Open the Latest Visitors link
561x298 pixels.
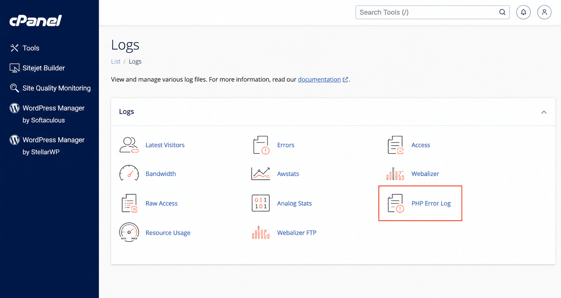[165, 145]
